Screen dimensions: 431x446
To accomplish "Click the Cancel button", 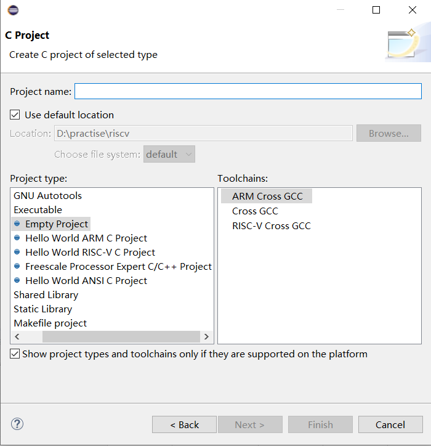I will point(390,424).
